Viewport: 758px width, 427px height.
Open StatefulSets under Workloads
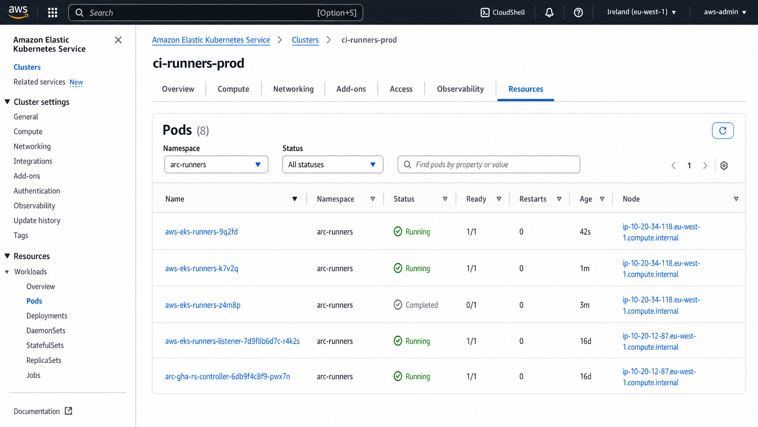pos(45,345)
